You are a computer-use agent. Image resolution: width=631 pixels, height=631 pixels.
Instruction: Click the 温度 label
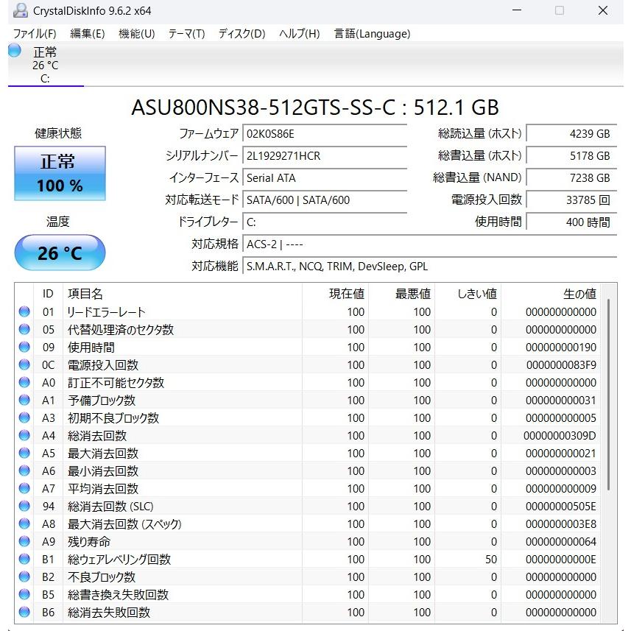click(x=58, y=222)
